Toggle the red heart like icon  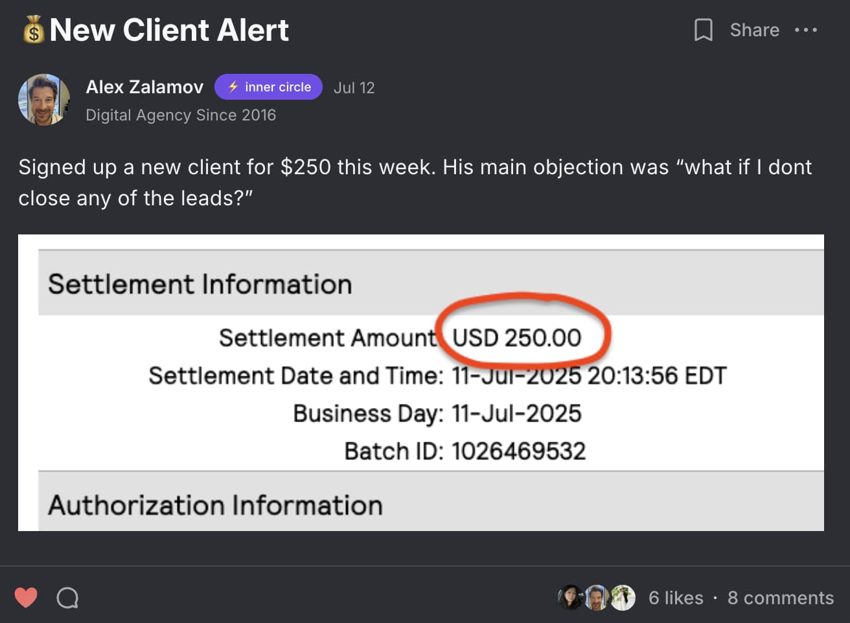click(x=26, y=597)
